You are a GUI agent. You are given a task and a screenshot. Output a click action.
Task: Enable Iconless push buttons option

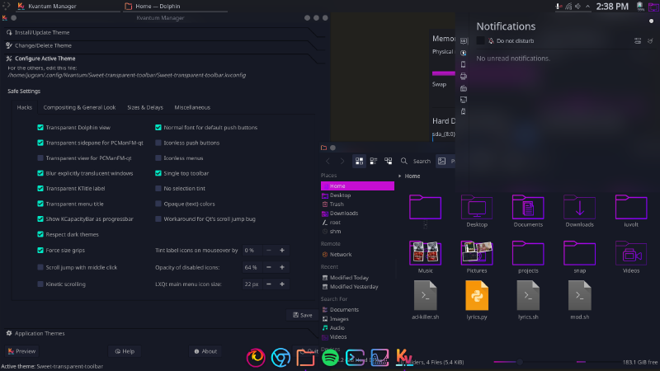158,143
